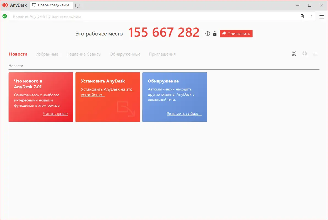
Task: Click the green connection status checkmark
Action: [5, 16]
